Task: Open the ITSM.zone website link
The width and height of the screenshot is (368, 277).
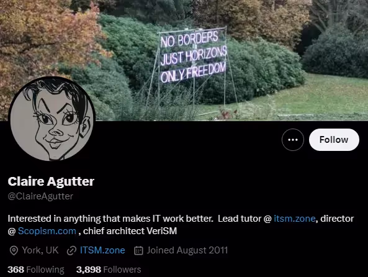Action: [102, 250]
